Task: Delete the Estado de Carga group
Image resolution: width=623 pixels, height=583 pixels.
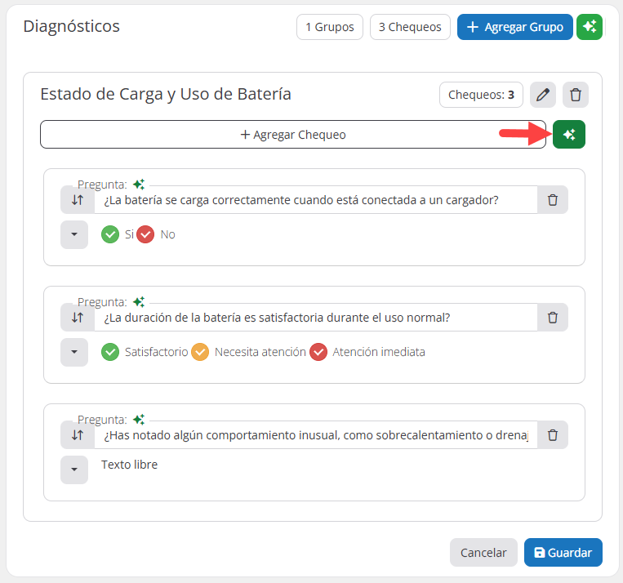Action: pyautogui.click(x=575, y=95)
